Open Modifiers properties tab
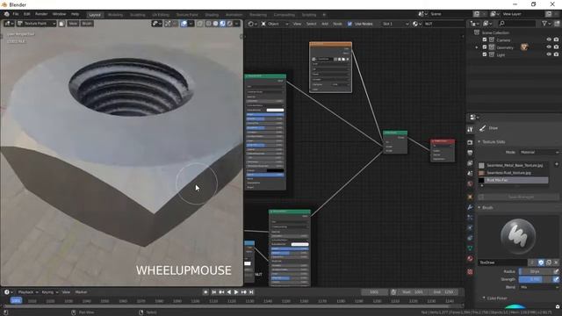Screen dimensions: 562x316 pyautogui.click(x=471, y=207)
